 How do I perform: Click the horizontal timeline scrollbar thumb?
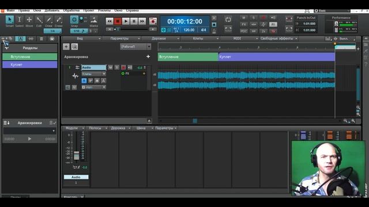[x=195, y=121]
